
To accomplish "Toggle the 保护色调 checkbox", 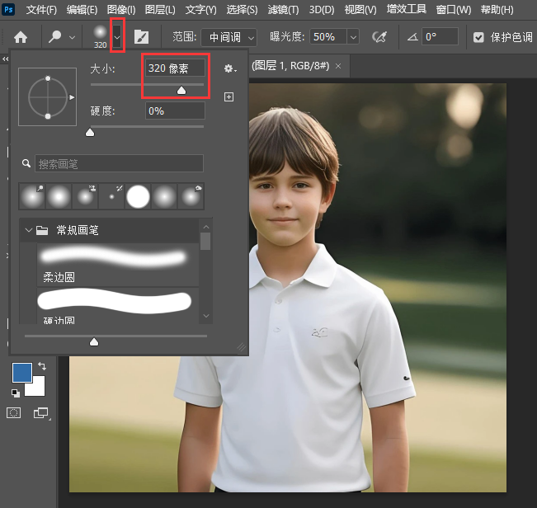I will (479, 37).
